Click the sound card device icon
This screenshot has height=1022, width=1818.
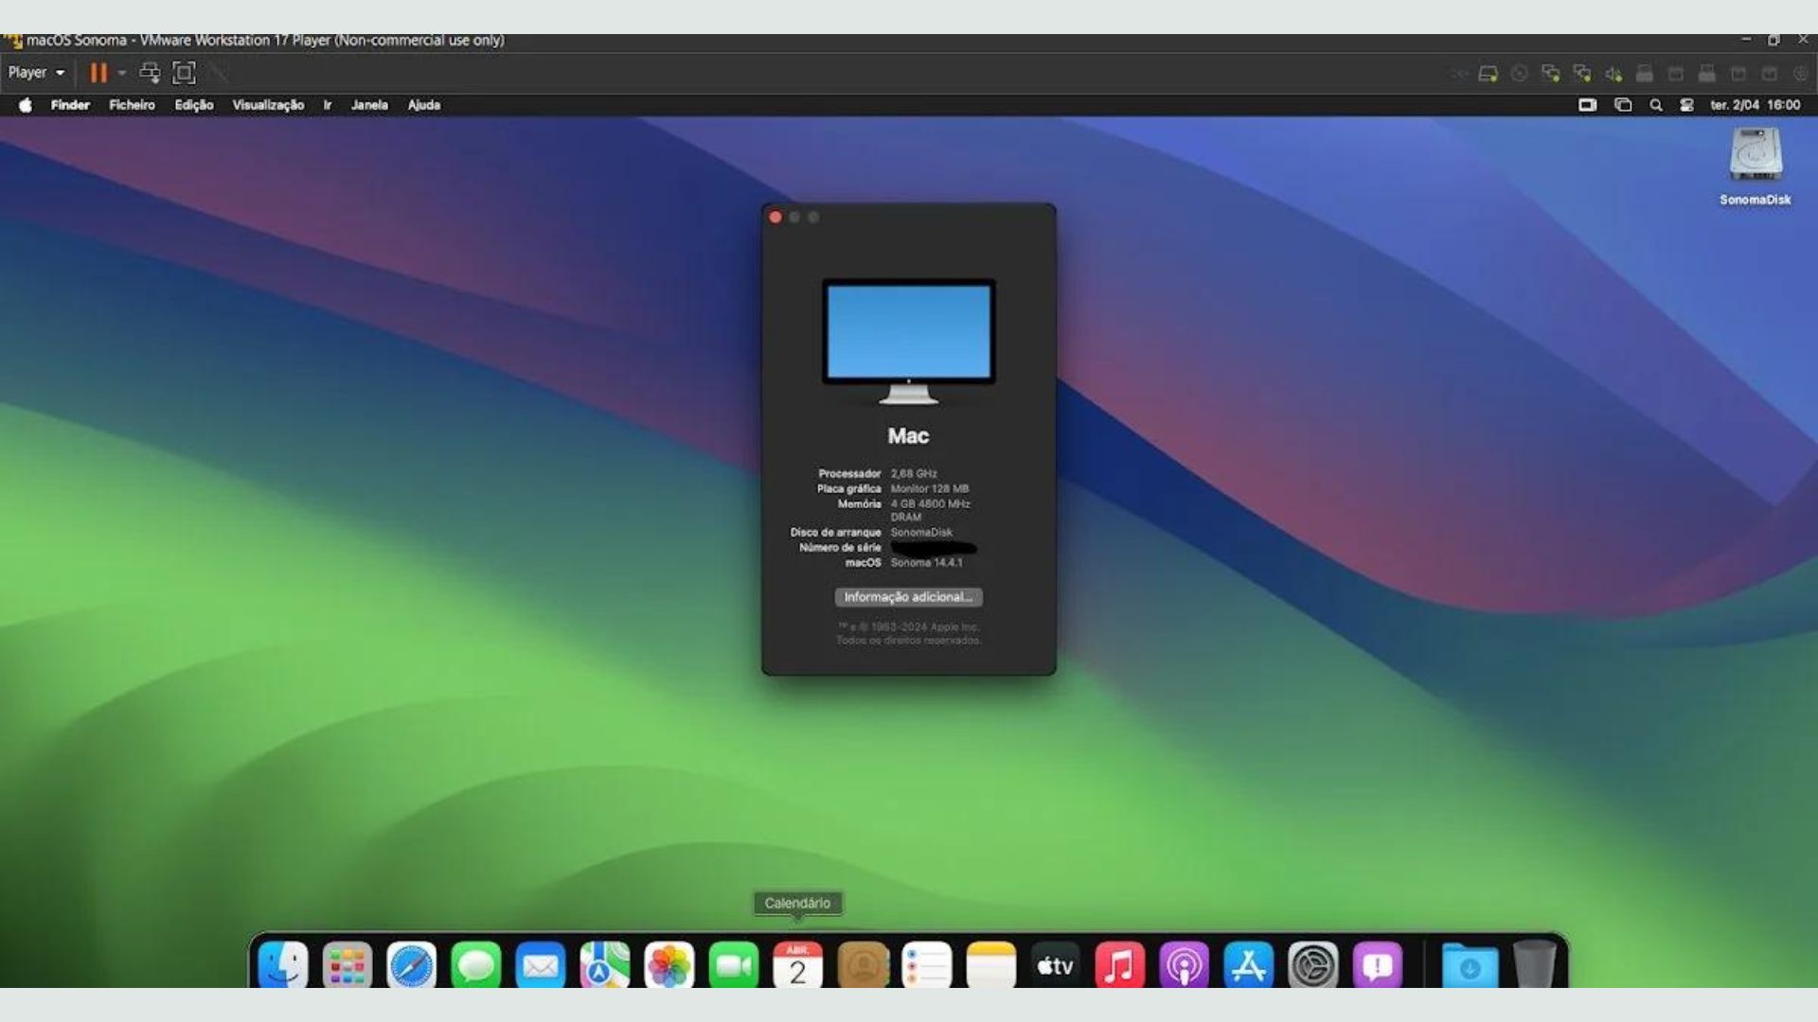point(1613,74)
